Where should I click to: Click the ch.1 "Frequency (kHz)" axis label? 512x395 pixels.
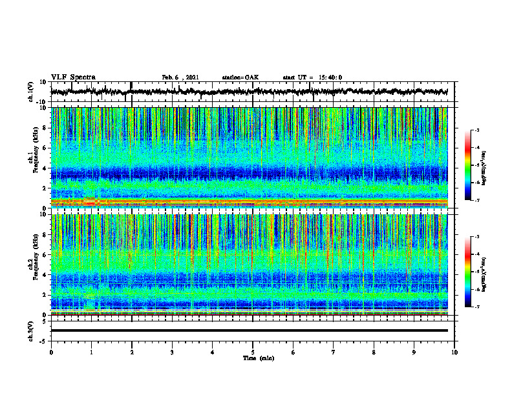pyautogui.click(x=36, y=150)
